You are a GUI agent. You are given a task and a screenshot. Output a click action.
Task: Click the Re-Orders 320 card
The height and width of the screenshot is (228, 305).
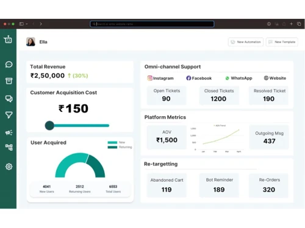tap(268, 185)
